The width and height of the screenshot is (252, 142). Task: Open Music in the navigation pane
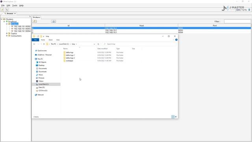pyautogui.click(x=41, y=75)
